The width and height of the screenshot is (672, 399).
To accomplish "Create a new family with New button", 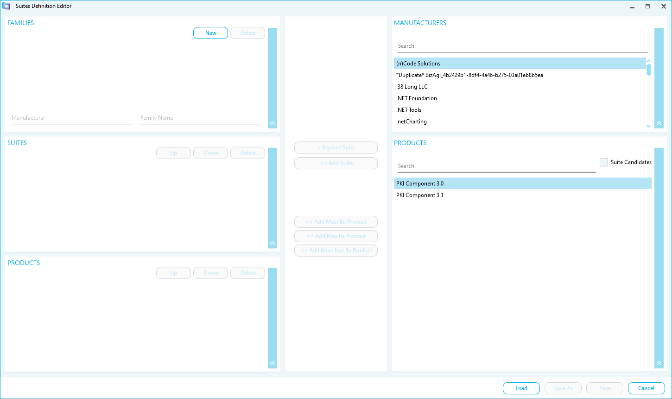I will pyautogui.click(x=210, y=33).
